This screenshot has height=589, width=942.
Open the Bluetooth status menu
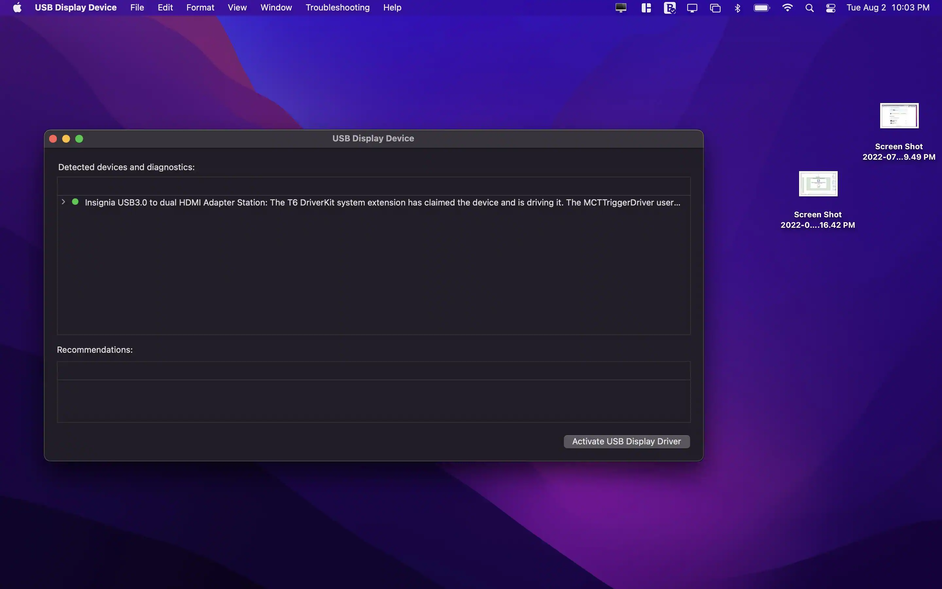[737, 8]
